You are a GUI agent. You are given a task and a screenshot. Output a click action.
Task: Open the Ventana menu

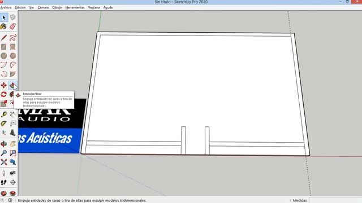click(x=94, y=7)
